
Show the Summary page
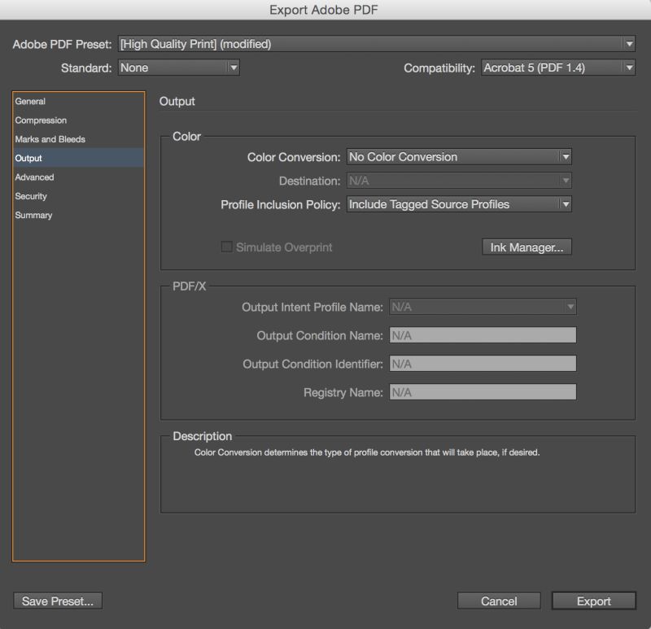tap(33, 215)
